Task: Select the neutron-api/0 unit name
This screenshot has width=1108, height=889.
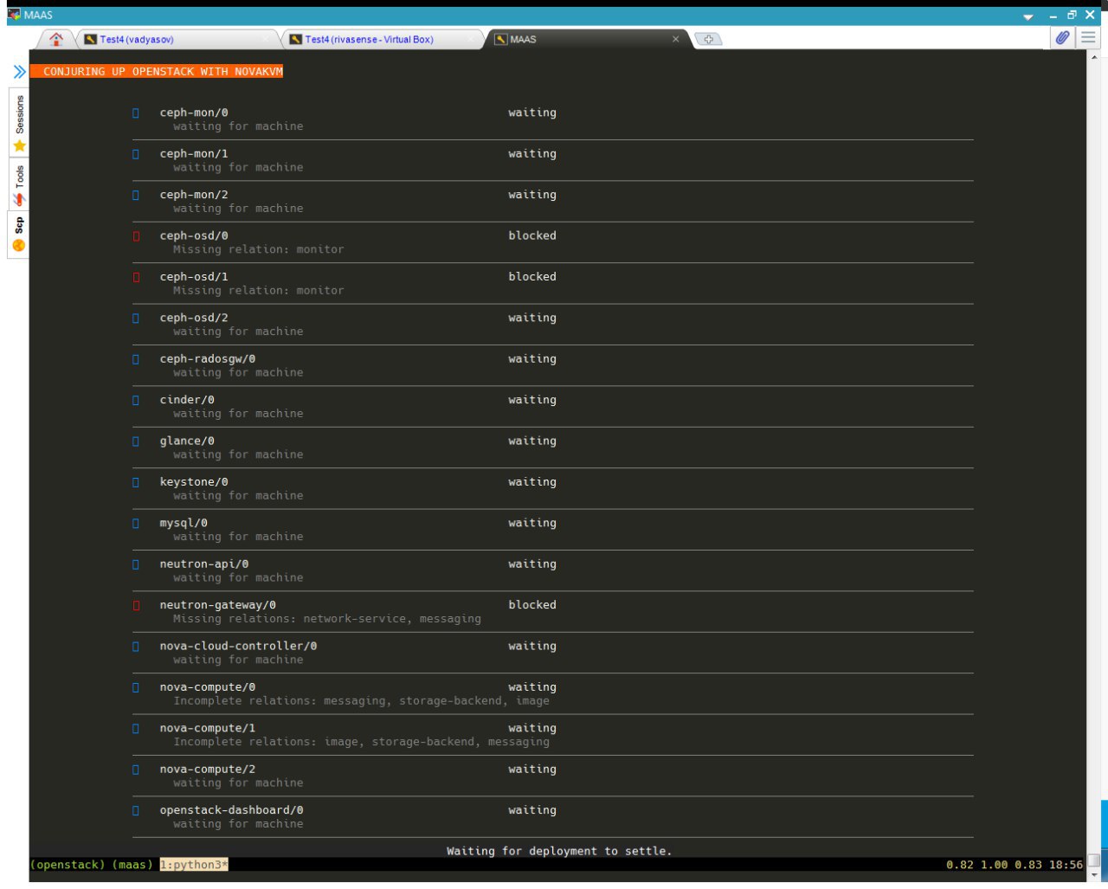Action: coord(204,564)
